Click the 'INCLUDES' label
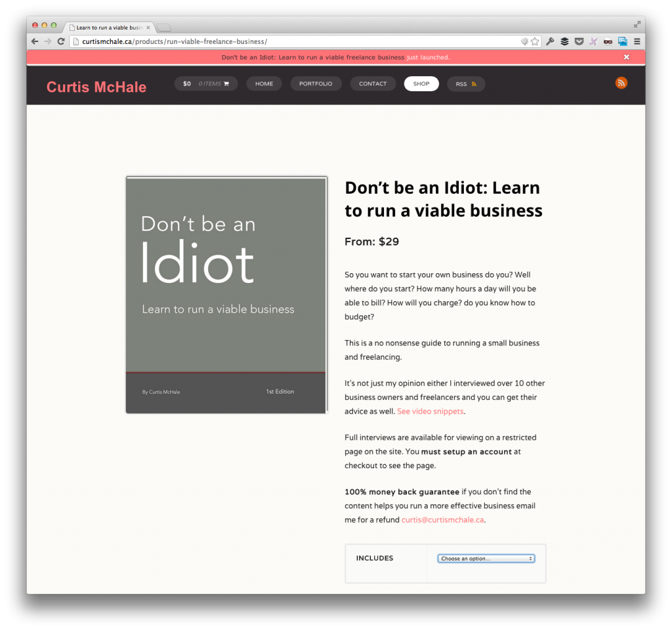Image resolution: width=672 pixels, height=631 pixels. pos(375,558)
